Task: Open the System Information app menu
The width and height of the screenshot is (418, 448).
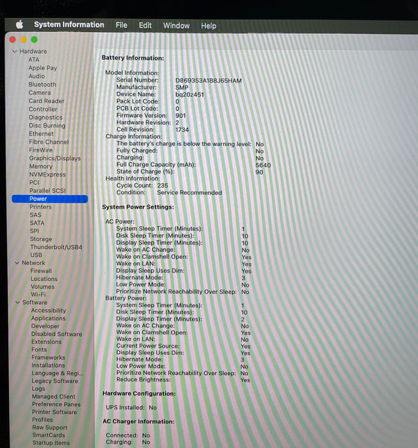Action: (x=69, y=25)
